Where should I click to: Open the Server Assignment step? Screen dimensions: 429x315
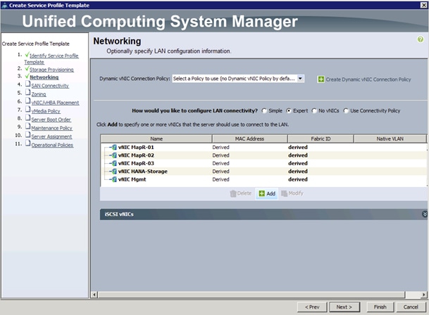pyautogui.click(x=51, y=136)
